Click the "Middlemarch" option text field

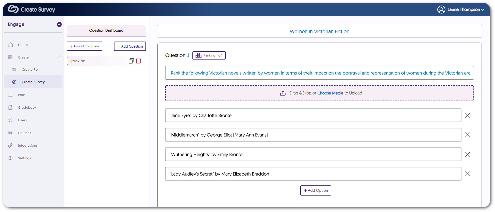(313, 135)
